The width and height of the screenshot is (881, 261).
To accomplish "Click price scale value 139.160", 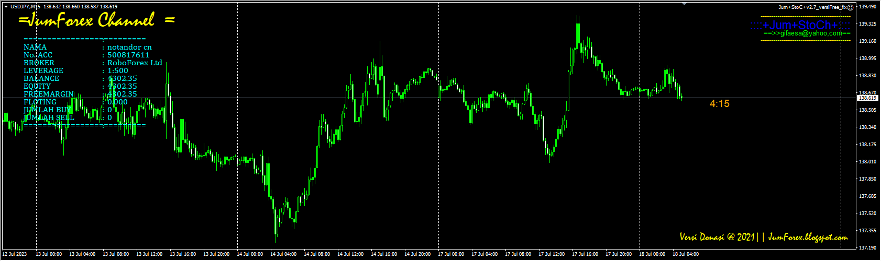I will coord(868,41).
